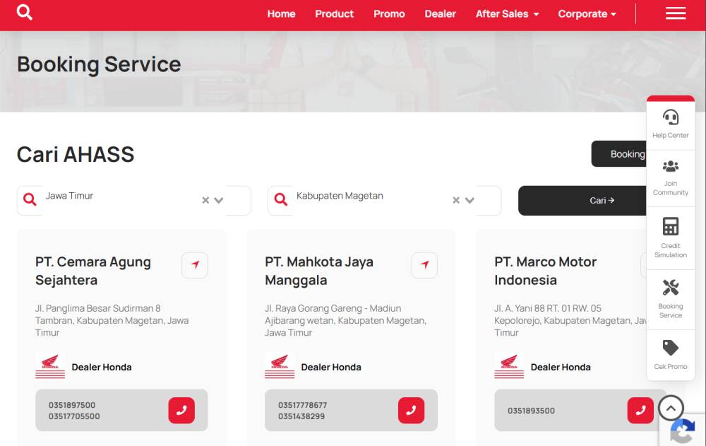706x446 pixels.
Task: Open the Product menu item
Action: [x=334, y=14]
